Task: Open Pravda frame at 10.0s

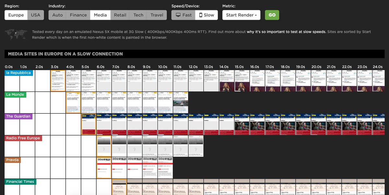Action: click(x=165, y=168)
